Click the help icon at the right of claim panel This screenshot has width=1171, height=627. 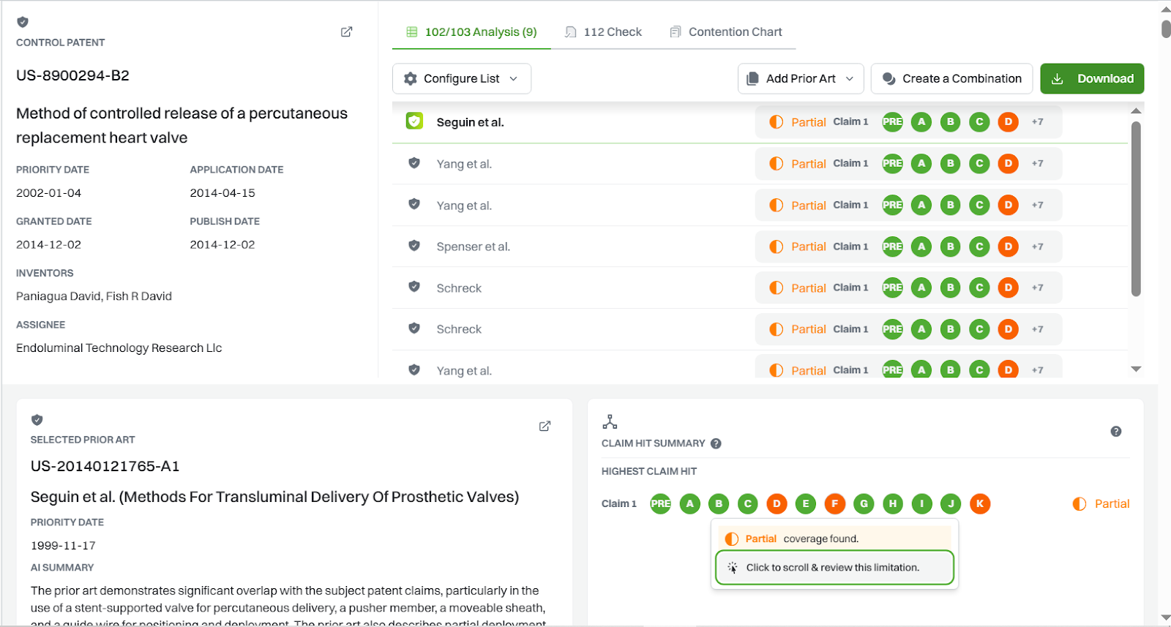click(1115, 432)
